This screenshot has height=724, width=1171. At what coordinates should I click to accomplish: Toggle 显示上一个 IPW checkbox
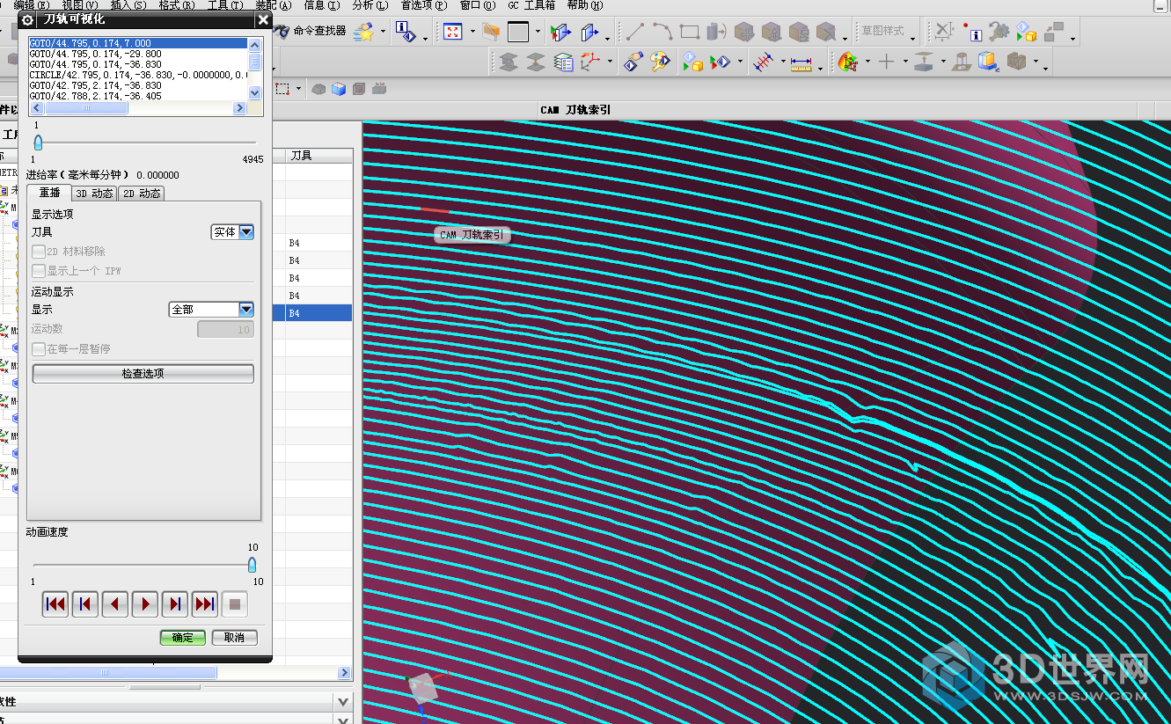[x=39, y=271]
